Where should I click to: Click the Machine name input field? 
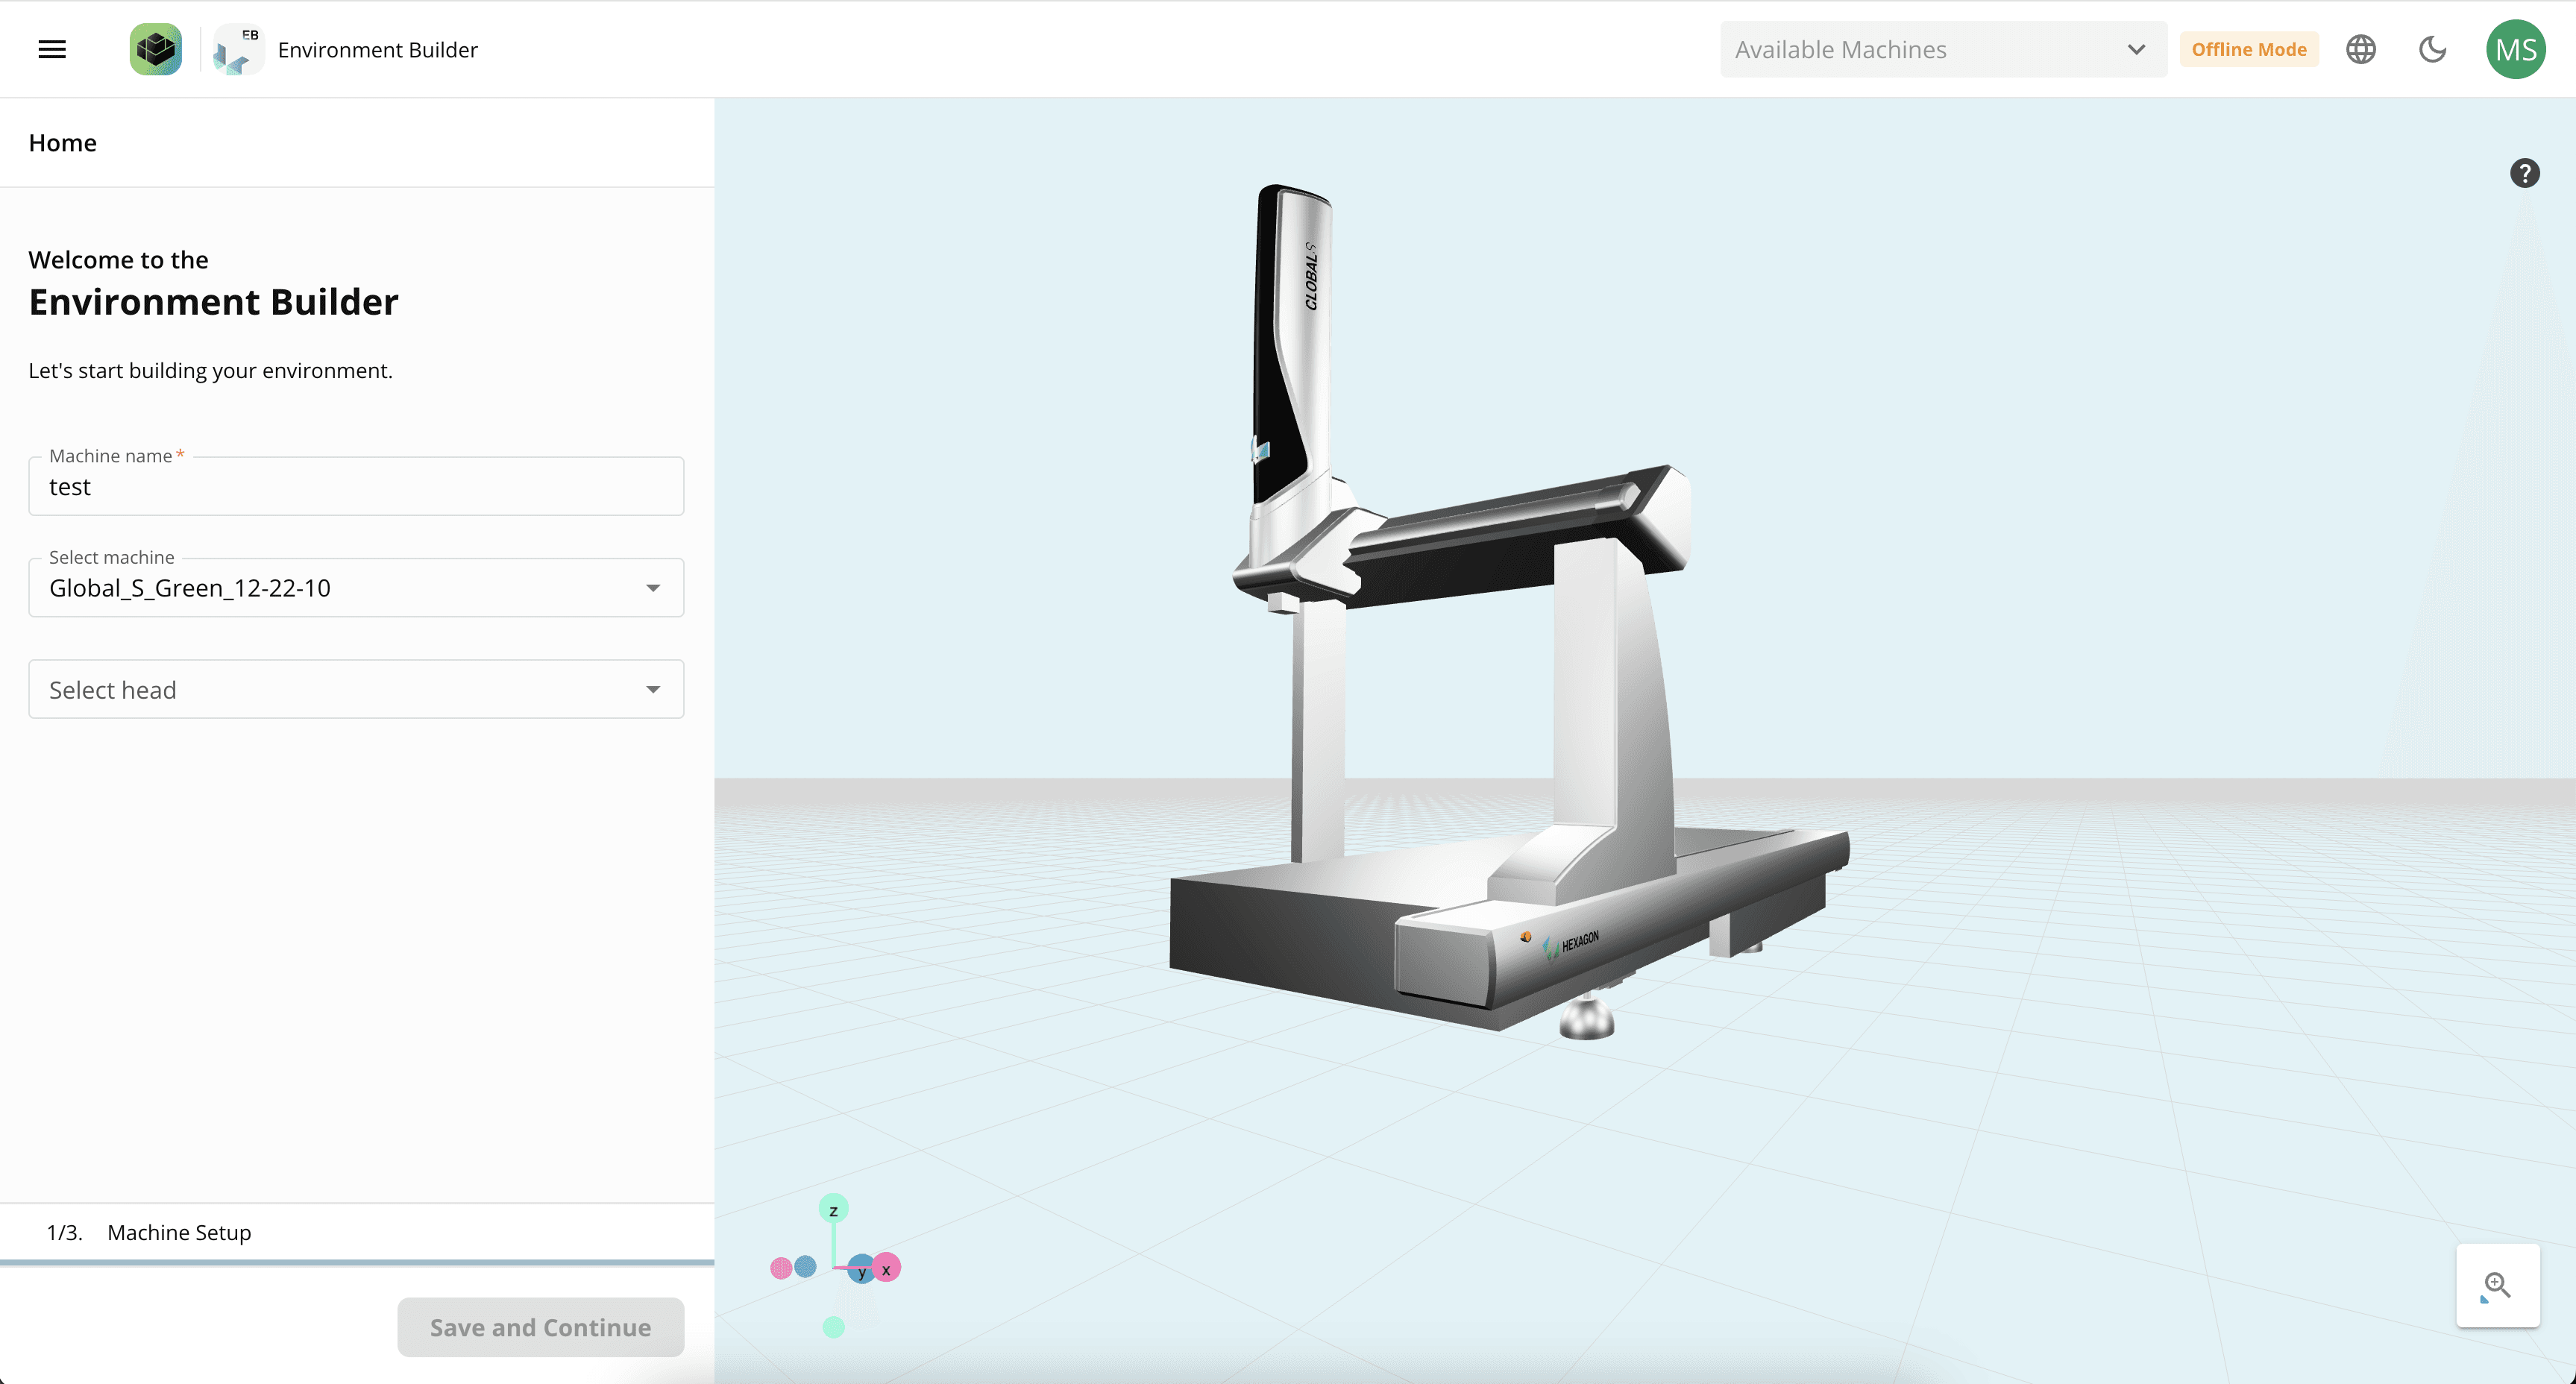356,487
